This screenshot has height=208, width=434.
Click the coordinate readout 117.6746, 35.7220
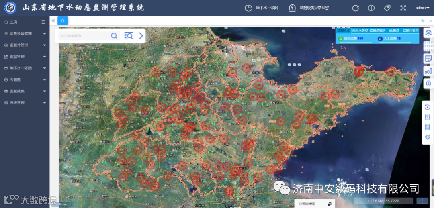point(383,201)
